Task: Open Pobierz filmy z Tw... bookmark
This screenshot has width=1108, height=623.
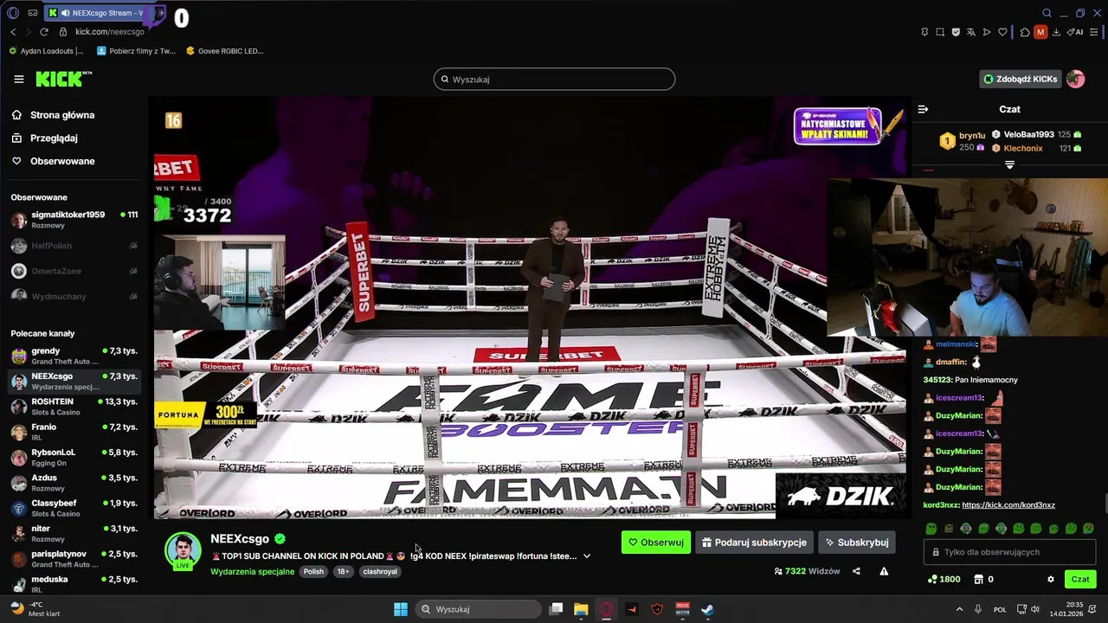Action: pyautogui.click(x=136, y=51)
